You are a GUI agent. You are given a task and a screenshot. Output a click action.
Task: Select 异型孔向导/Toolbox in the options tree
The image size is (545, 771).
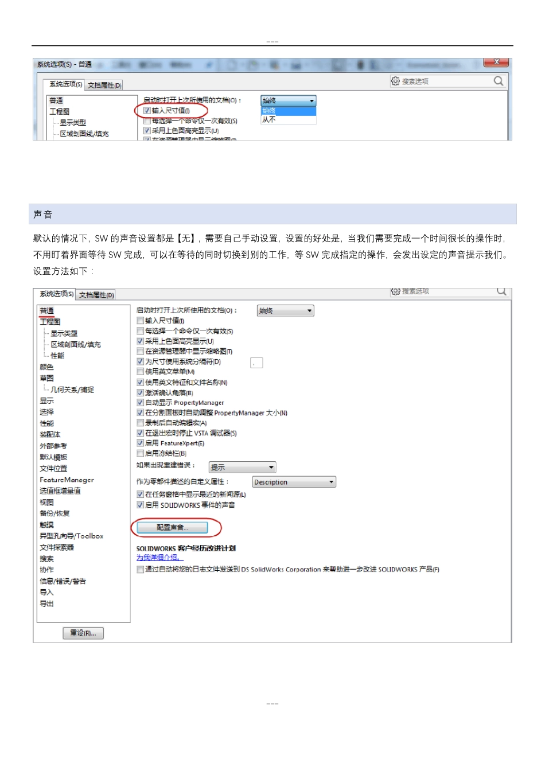(72, 536)
